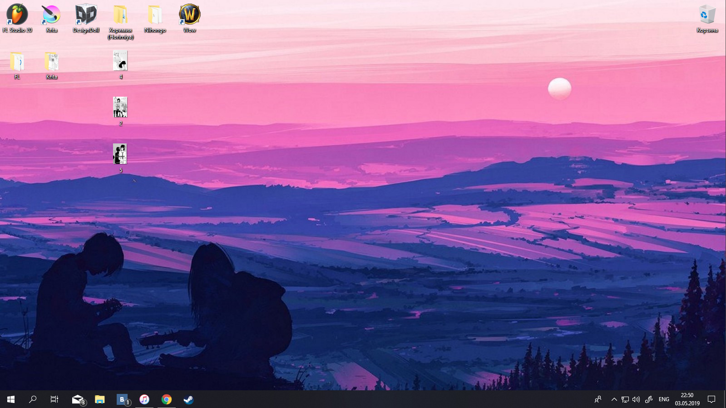Screen dimensions: 726x408
Task: Open the Windows Start menu
Action: 11,399
